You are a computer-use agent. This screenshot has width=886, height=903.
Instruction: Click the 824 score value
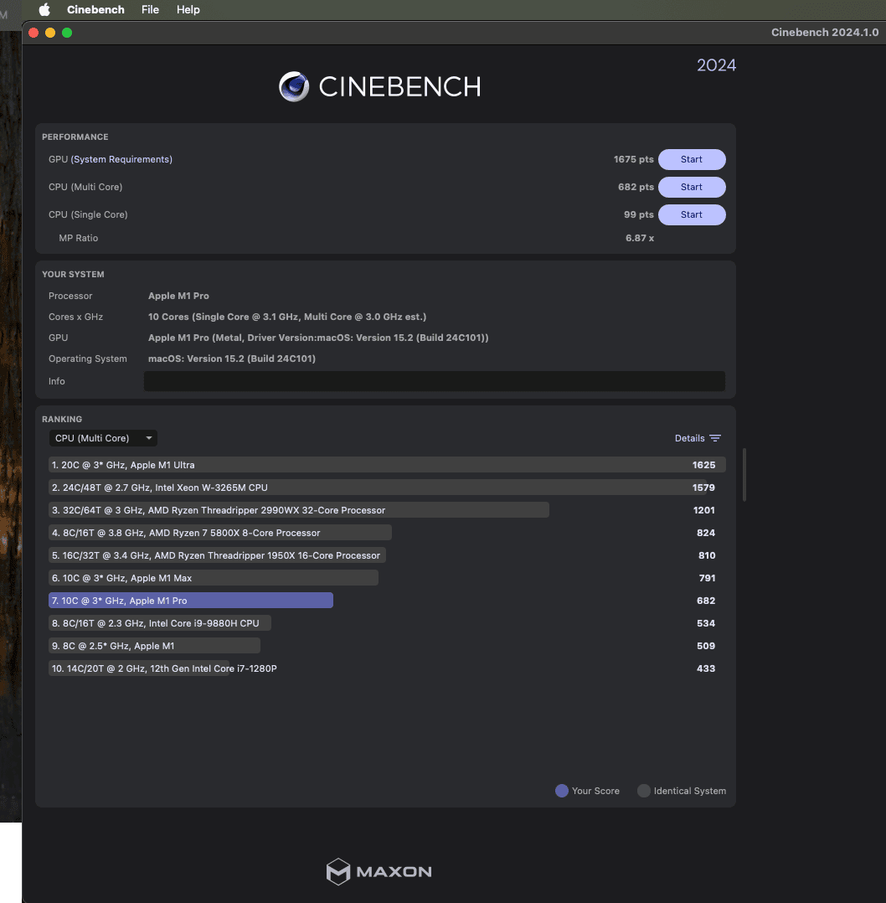click(706, 533)
